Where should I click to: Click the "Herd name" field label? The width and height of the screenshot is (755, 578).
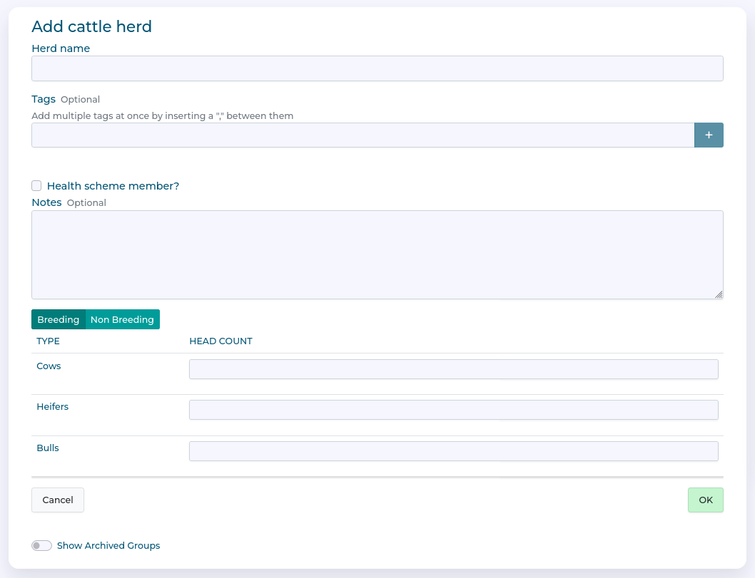click(x=61, y=48)
